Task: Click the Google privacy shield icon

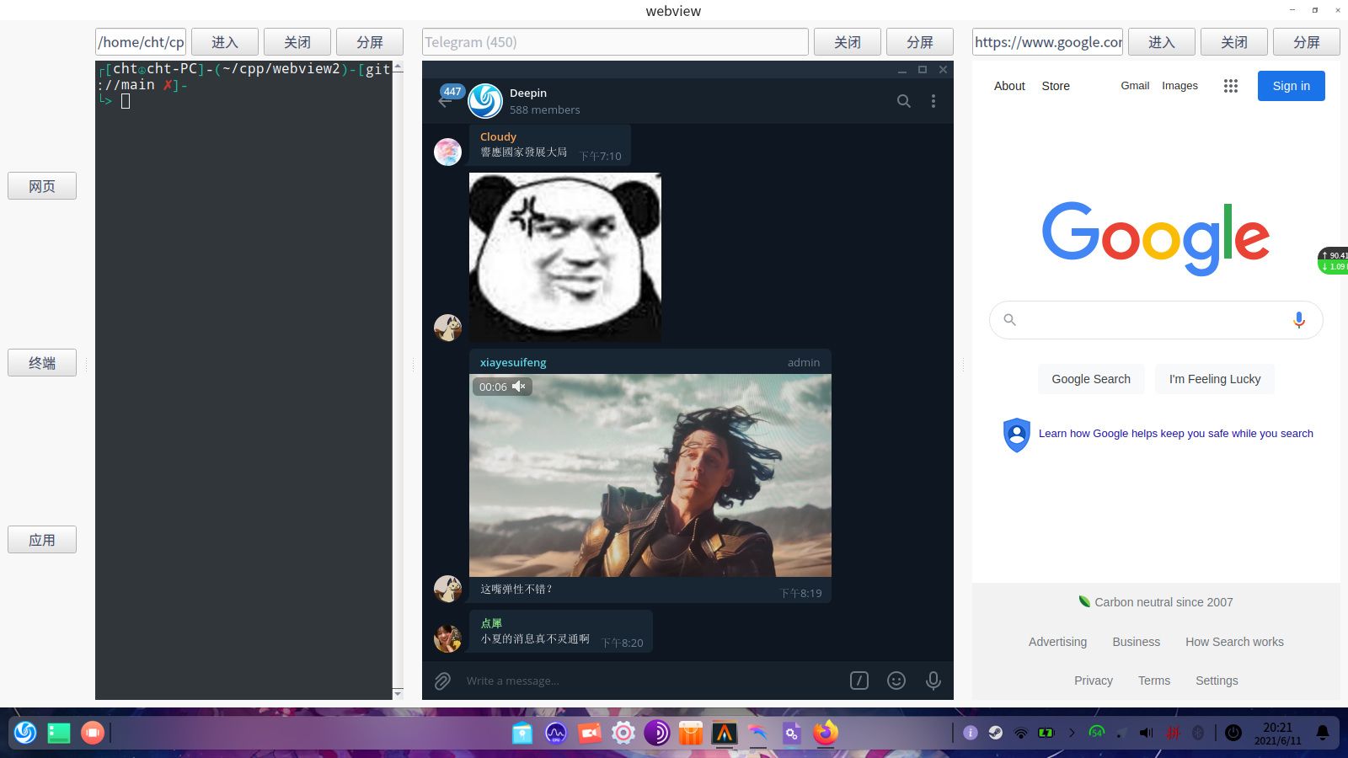Action: point(1017,435)
